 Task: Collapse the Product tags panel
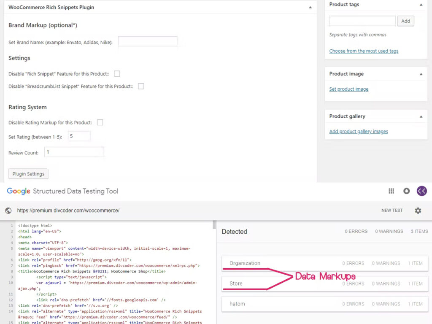click(421, 5)
